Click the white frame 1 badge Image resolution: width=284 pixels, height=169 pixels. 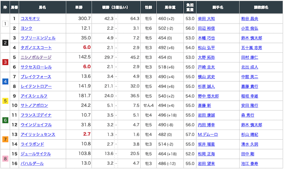point(5,24)
